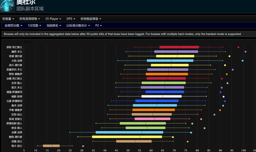Open the 伤害量 metric dropdown
The height and width of the screenshot is (152, 256).
8,19
